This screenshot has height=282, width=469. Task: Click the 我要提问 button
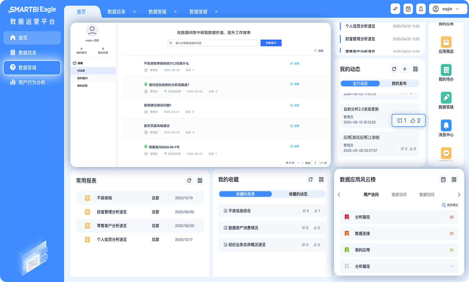pos(271,43)
